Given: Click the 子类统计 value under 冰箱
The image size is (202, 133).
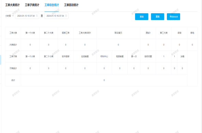Looking at the screenshot, I should (x=182, y=68).
